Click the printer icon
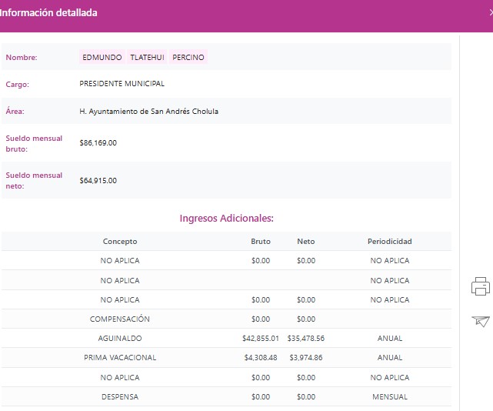Viewport: 493px width, 411px height. coord(480,286)
